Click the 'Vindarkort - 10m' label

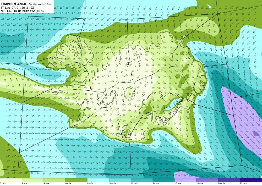click(x=40, y=4)
